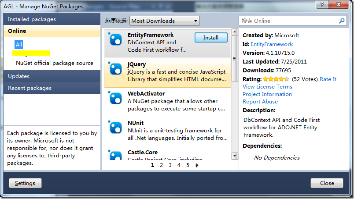
Task: Open the Installed packages section
Action: click(x=52, y=19)
